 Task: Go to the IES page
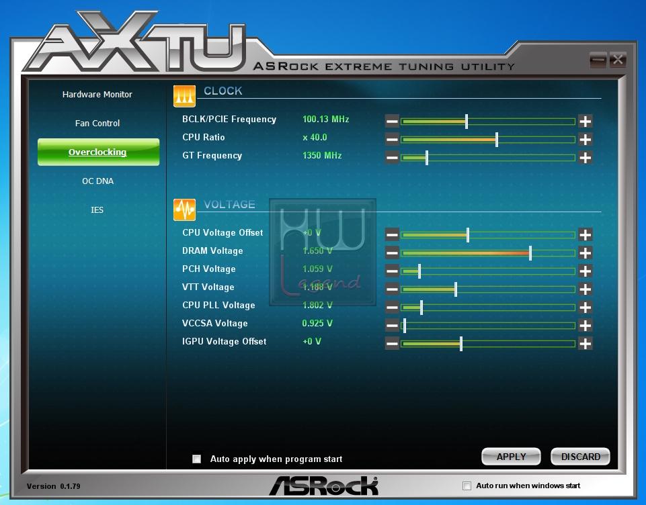[97, 210]
